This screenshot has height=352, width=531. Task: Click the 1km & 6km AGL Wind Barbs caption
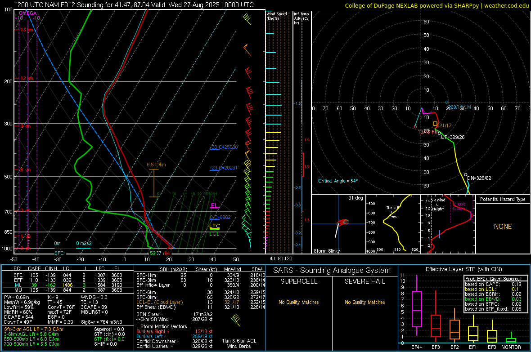click(239, 343)
